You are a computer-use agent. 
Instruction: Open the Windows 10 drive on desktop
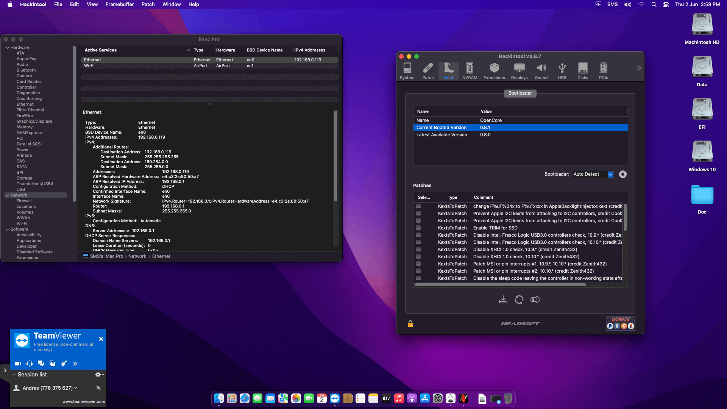pyautogui.click(x=702, y=156)
